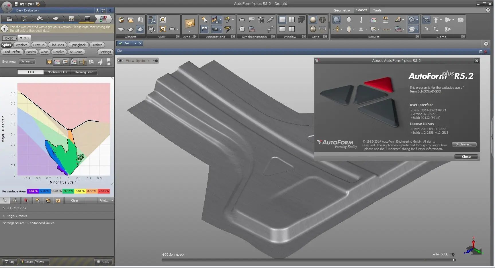
Task: Open the Evaluation stage icon in workflow bar
Action: click(103, 19)
